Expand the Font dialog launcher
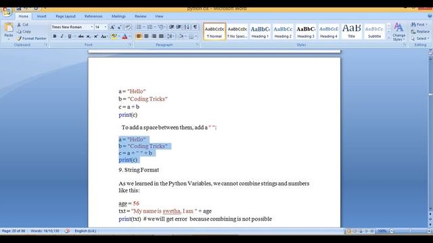Viewport: 433px width, 243px height. 130,45
